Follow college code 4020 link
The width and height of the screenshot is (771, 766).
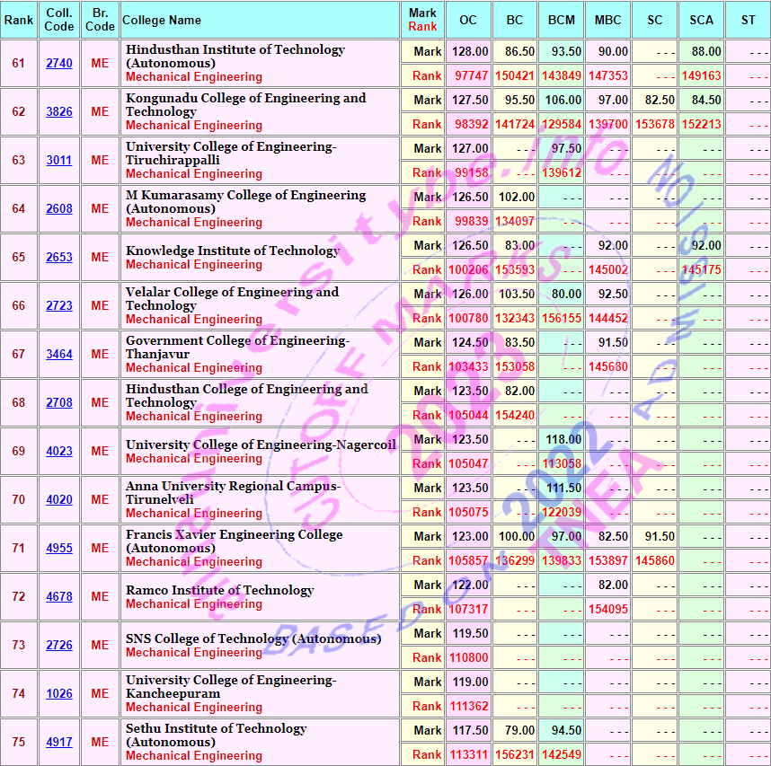pyautogui.click(x=59, y=500)
